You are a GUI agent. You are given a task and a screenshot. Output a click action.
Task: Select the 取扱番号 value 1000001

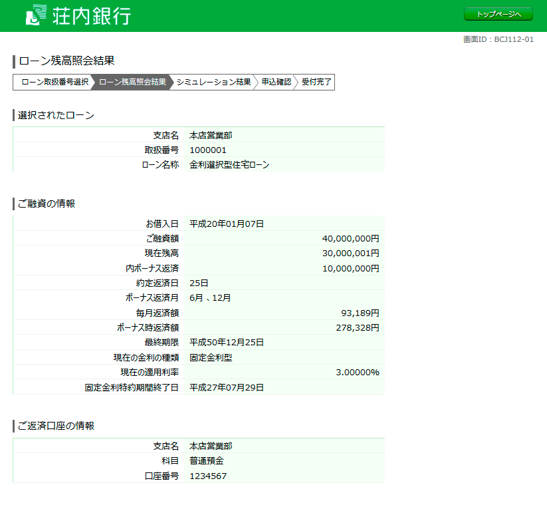tap(207, 150)
